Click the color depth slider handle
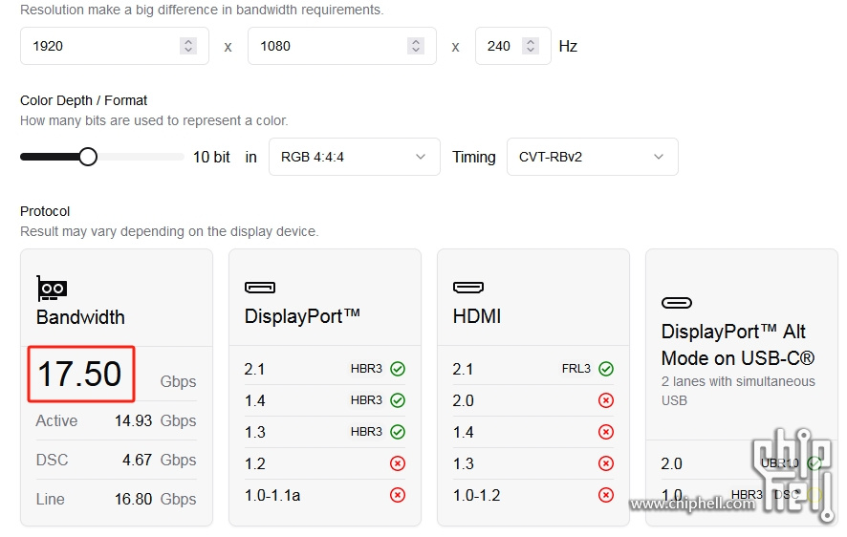 coord(88,157)
